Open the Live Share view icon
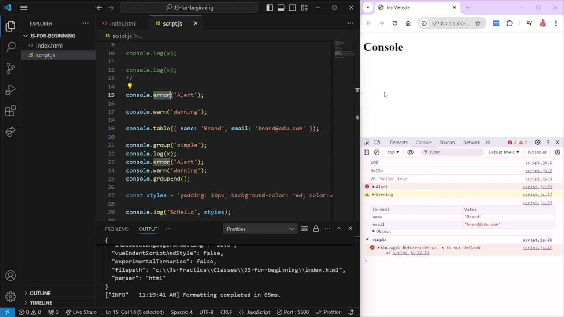 pos(11,132)
